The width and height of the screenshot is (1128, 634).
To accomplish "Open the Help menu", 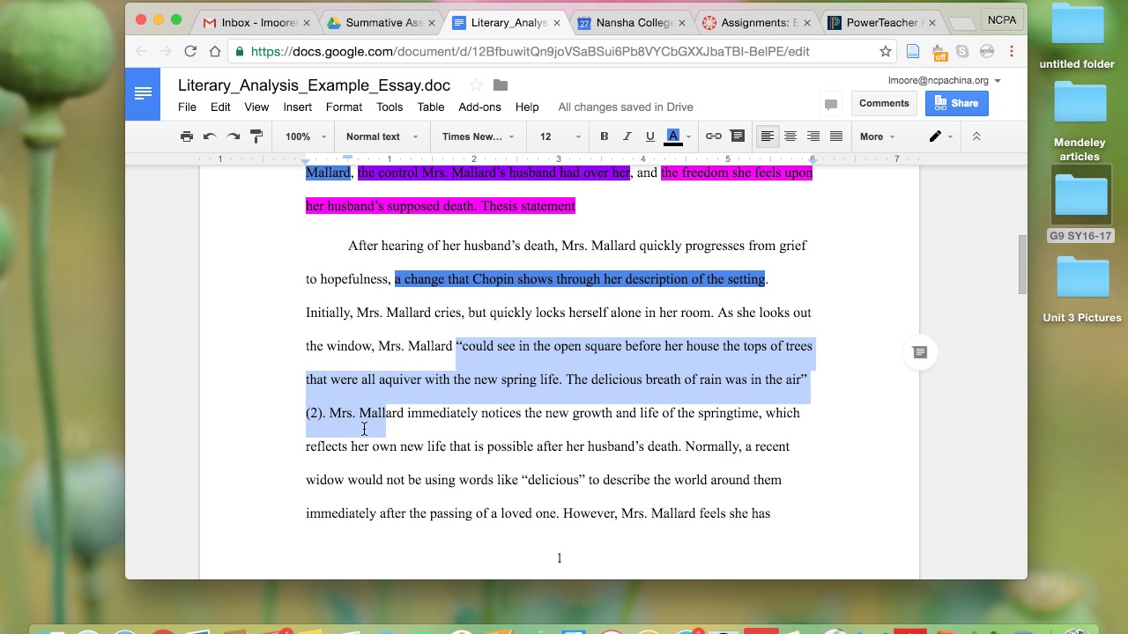I will click(x=527, y=107).
